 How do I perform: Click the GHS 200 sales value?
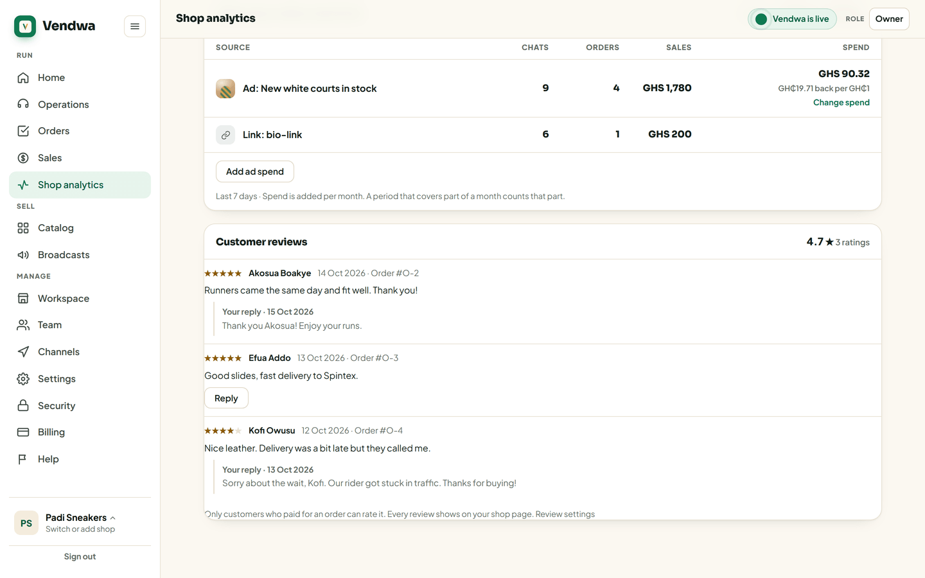point(670,134)
